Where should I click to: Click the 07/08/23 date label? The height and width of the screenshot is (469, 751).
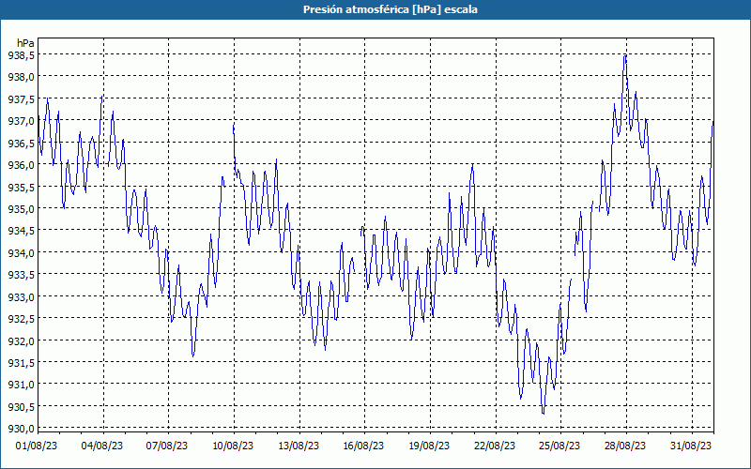[x=167, y=446]
